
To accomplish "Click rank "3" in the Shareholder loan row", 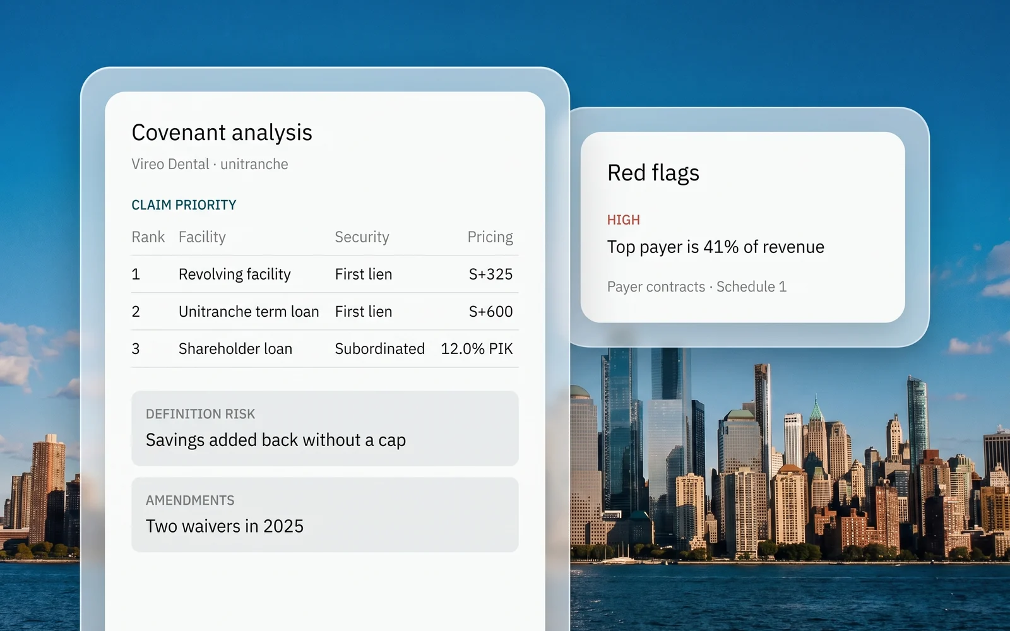I will point(135,349).
